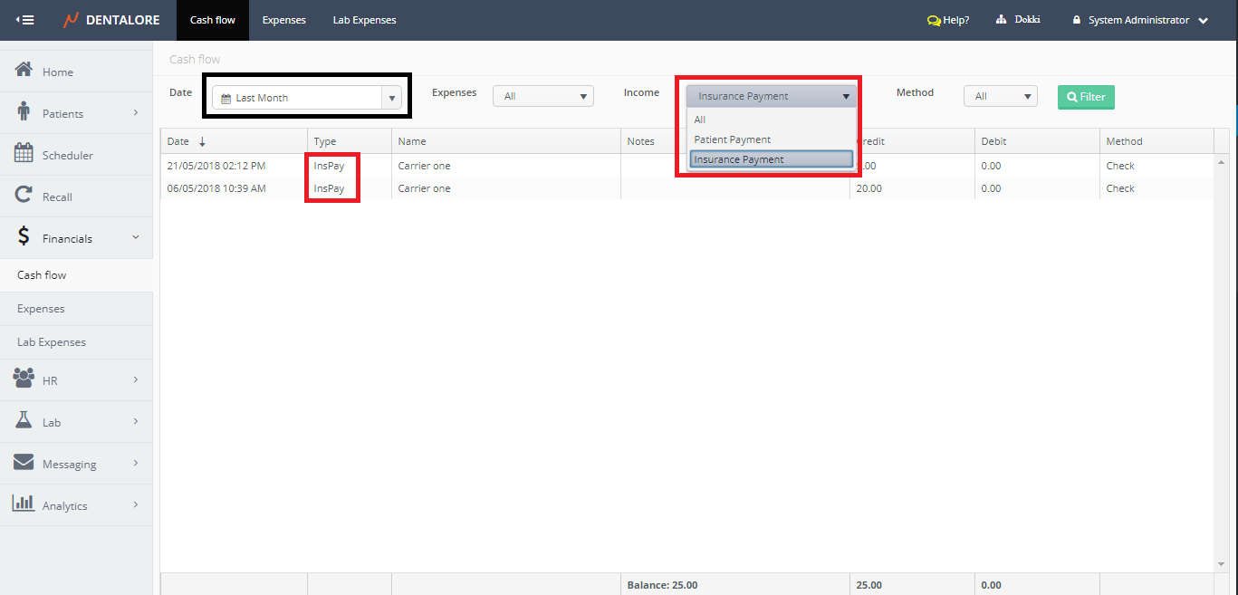Click the Messaging envelope icon
1238x595 pixels.
[24, 463]
